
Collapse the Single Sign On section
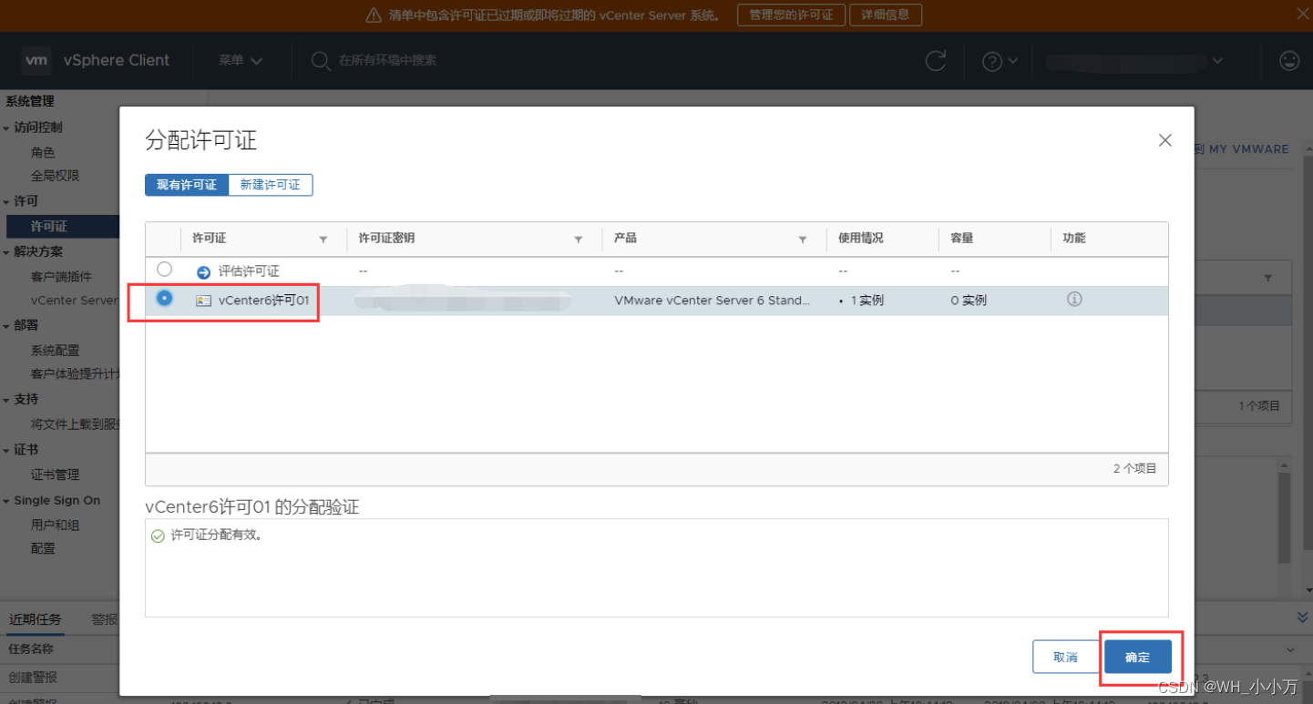pos(6,502)
